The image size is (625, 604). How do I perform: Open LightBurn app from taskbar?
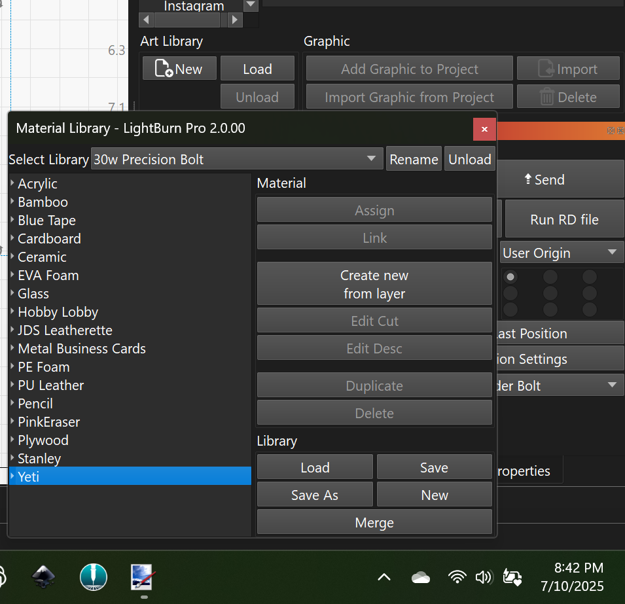[x=94, y=577]
